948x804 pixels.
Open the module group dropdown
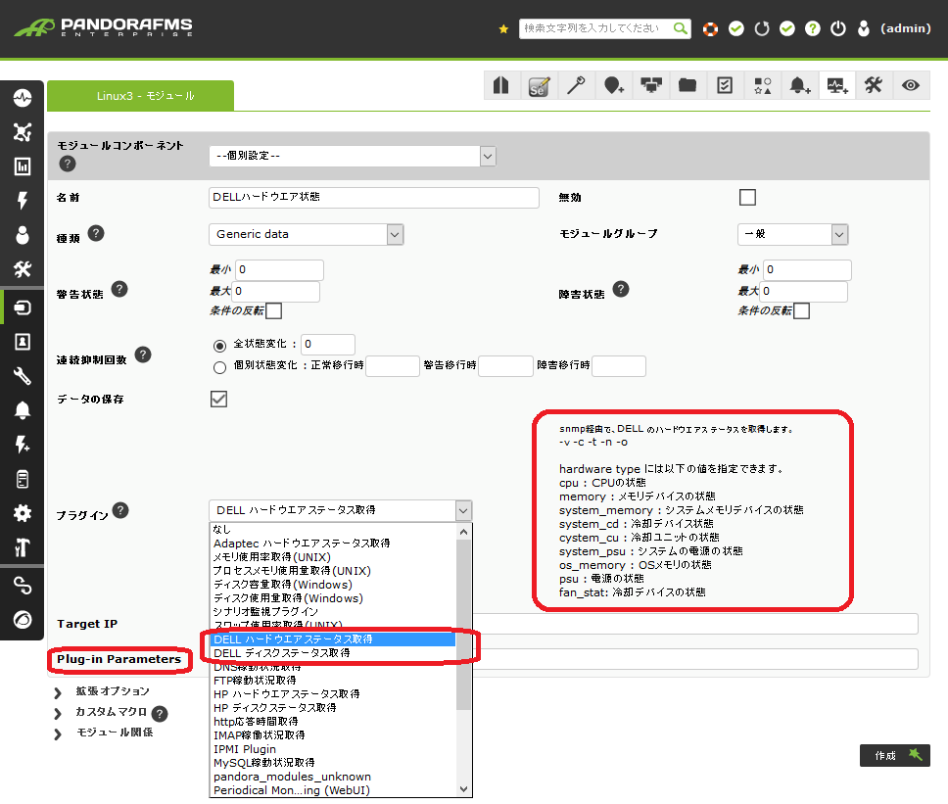(x=792, y=234)
